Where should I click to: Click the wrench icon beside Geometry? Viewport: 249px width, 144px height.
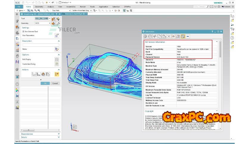point(58,23)
